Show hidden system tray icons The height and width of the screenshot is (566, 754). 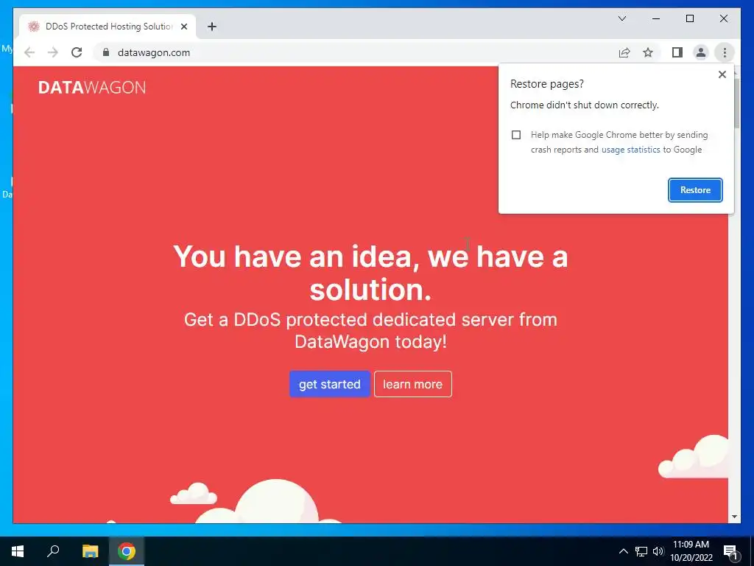coord(623,551)
